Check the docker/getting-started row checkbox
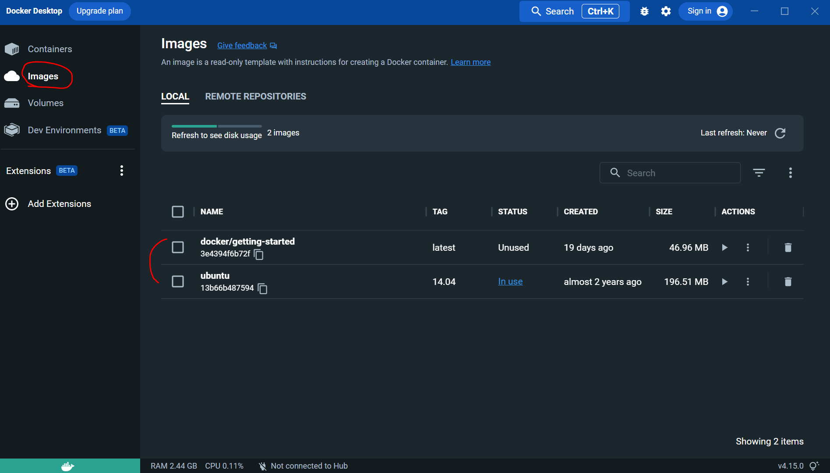Screen dimensions: 830x473 coord(178,247)
